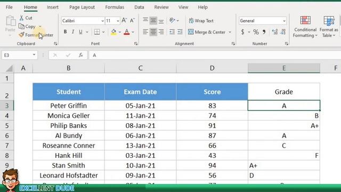The height and width of the screenshot is (192, 341).
Task: Open the File tab
Action: 9,7
